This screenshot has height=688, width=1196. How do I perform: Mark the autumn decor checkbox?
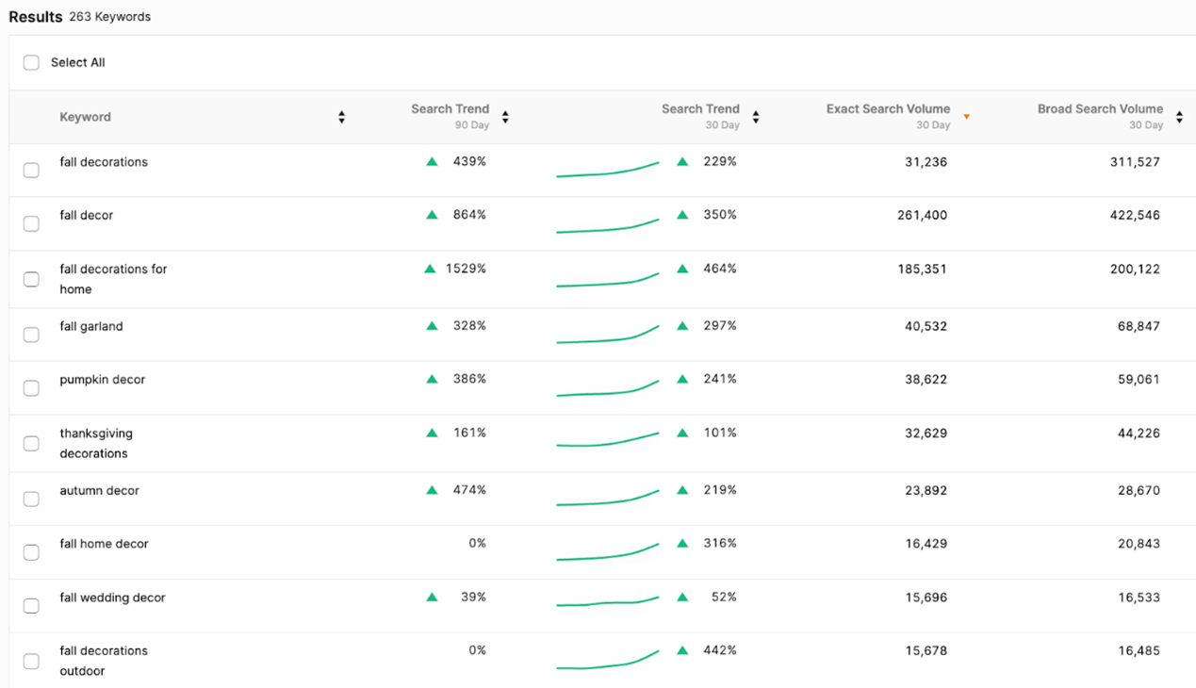click(x=31, y=499)
